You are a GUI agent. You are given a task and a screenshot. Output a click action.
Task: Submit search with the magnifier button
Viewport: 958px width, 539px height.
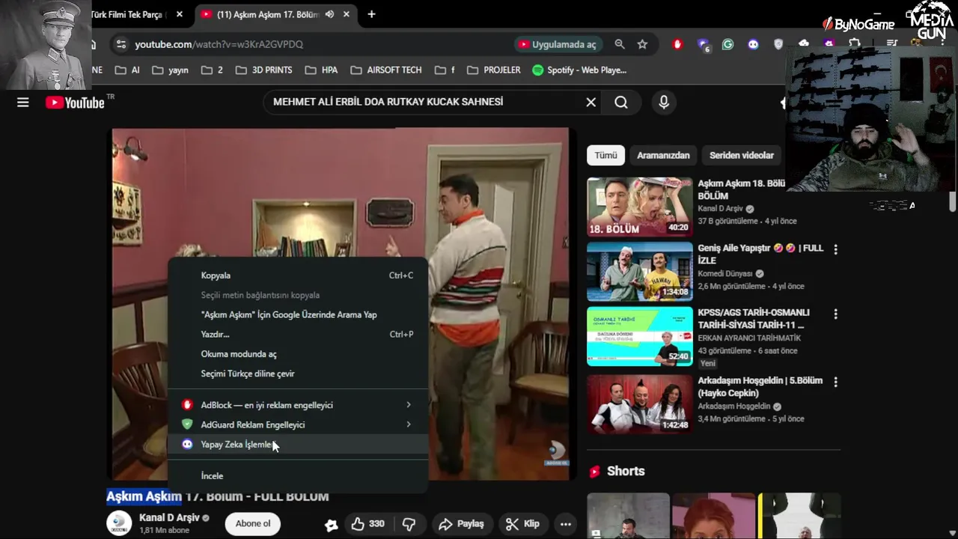[621, 103]
